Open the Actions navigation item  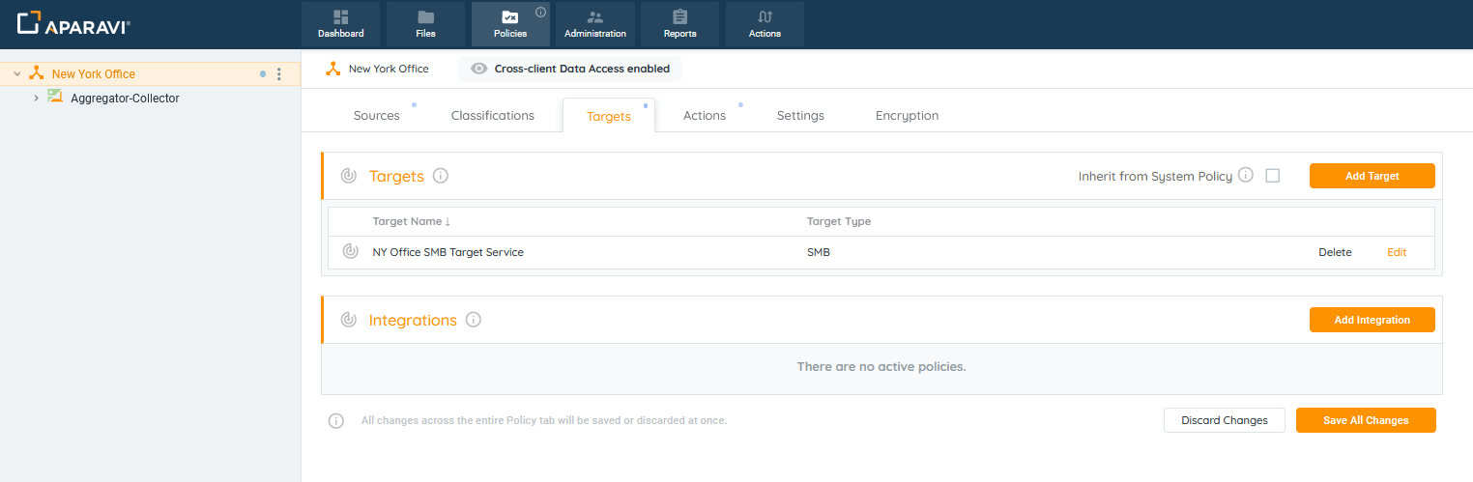[765, 24]
